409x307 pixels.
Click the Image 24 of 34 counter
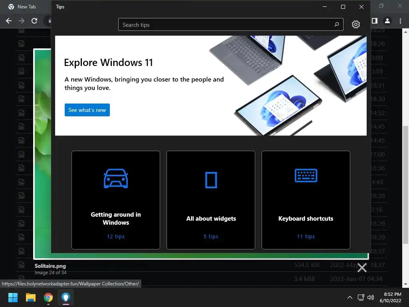pyautogui.click(x=51, y=273)
